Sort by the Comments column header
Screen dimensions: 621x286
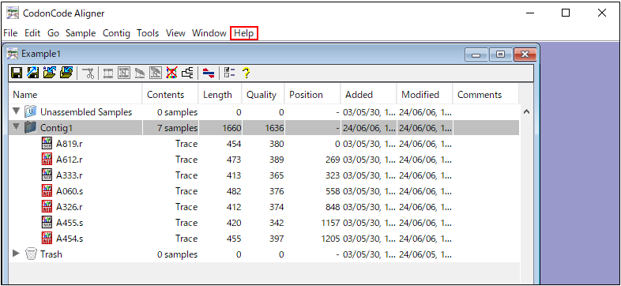pyautogui.click(x=486, y=95)
